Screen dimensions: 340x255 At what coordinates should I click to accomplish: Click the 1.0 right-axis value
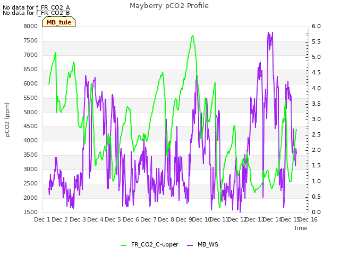pos(316,181)
